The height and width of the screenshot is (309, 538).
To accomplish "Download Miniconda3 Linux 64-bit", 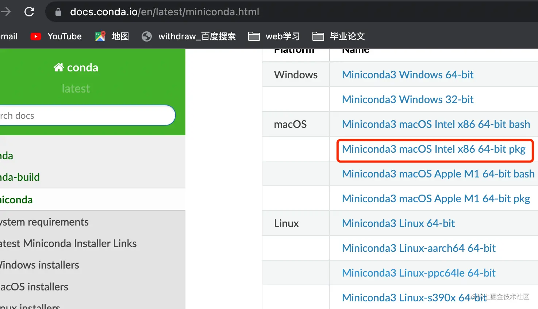I will 398,223.
